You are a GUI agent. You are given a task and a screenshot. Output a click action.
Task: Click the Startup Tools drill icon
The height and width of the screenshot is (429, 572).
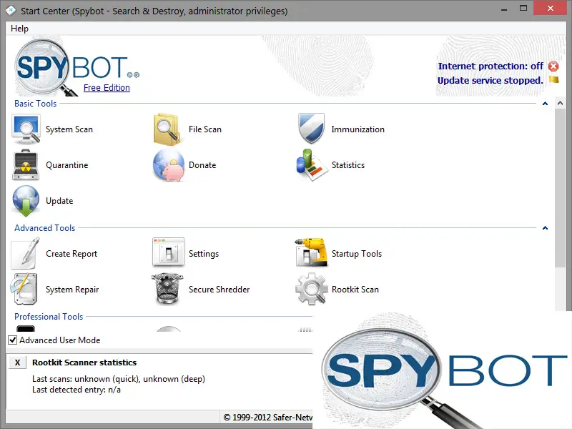(x=311, y=252)
